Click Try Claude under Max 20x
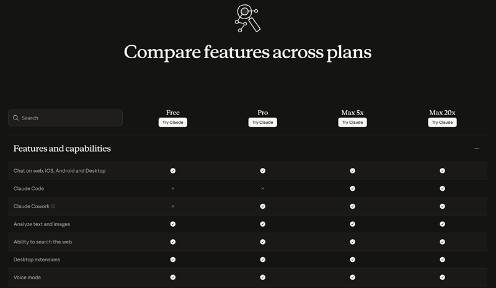 [x=442, y=123]
